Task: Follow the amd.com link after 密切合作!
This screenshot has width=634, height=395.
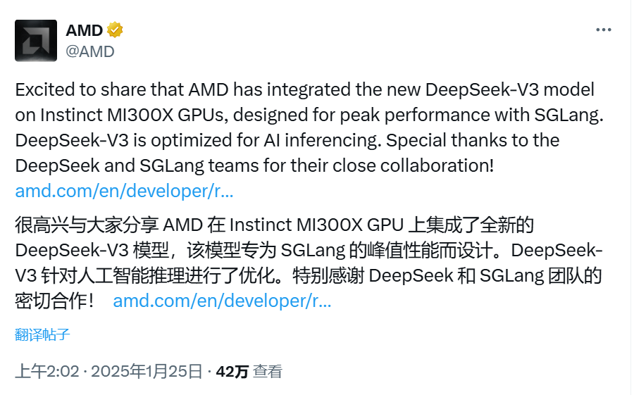Action: click(222, 301)
